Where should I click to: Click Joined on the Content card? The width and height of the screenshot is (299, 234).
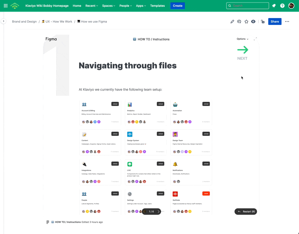tap(115, 134)
